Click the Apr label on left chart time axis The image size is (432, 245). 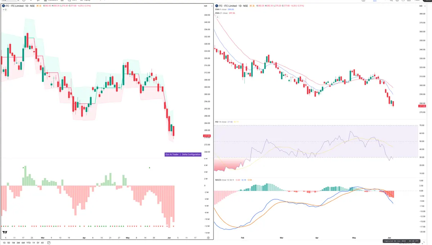[84, 238]
